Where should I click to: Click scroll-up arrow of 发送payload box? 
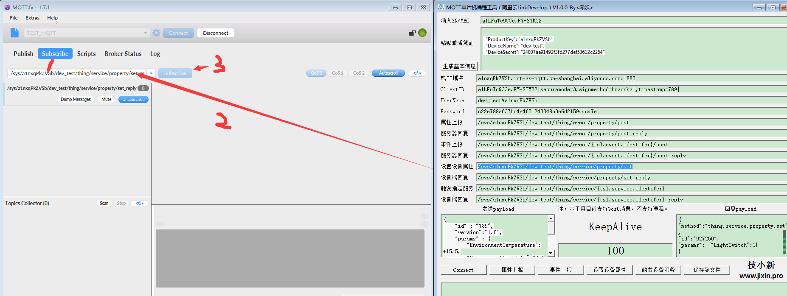[x=551, y=219]
